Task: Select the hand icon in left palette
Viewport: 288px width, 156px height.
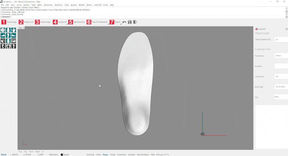Action: 14,30
